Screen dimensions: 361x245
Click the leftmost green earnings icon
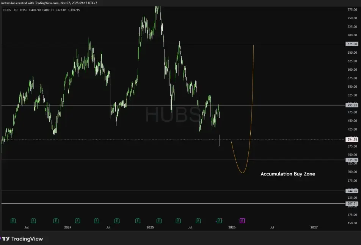coord(13,220)
